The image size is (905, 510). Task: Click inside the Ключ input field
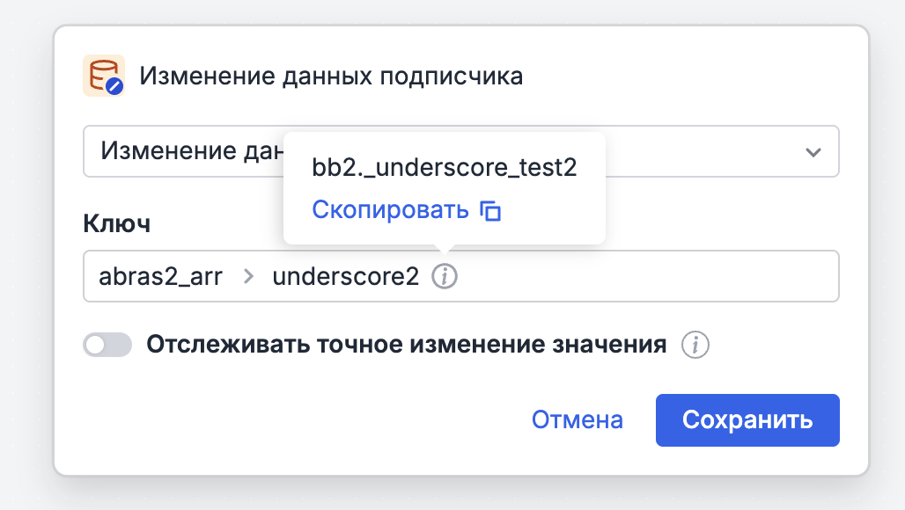click(616, 275)
